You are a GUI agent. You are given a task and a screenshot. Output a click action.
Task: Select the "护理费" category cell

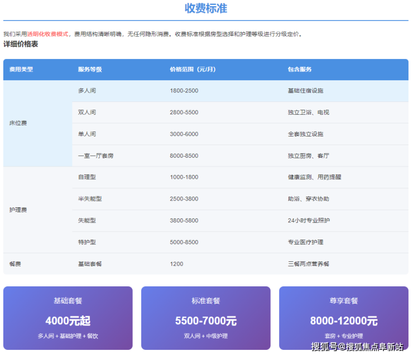pos(18,210)
